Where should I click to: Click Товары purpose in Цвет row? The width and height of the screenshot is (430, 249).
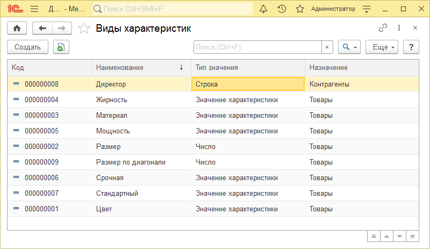tap(362, 209)
